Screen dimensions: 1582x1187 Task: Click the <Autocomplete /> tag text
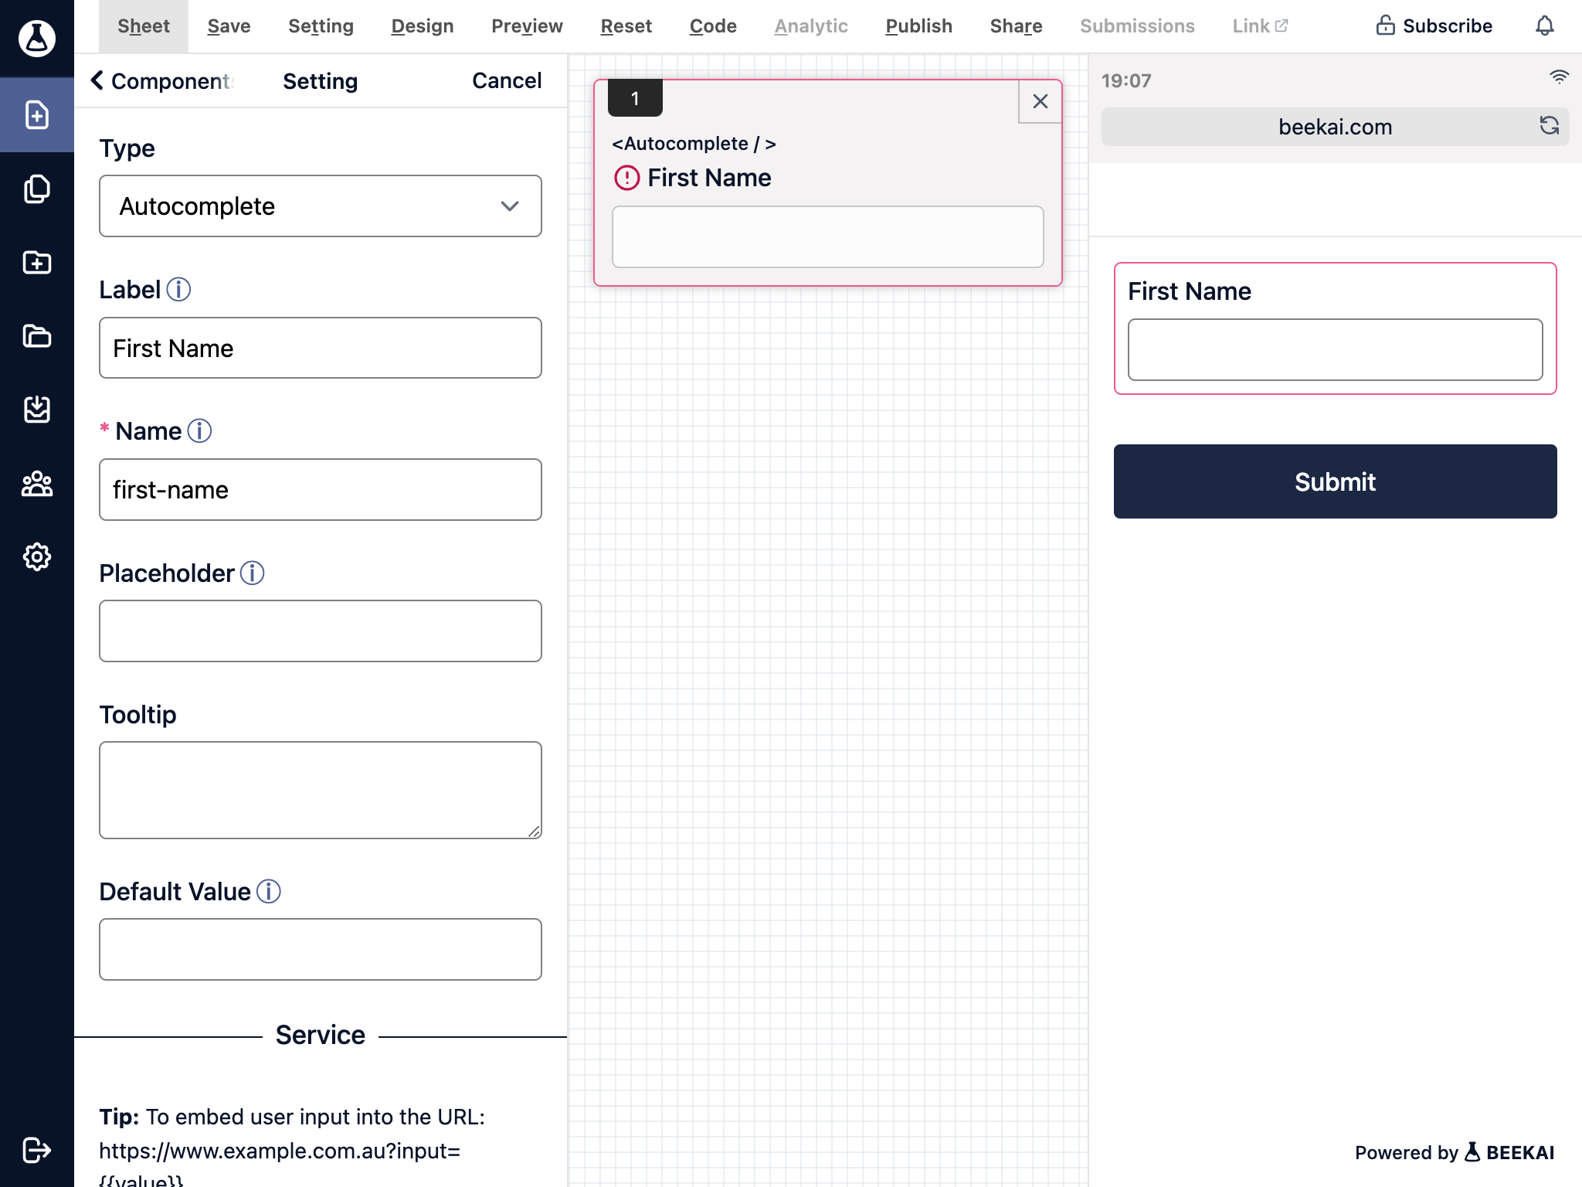[x=694, y=144]
